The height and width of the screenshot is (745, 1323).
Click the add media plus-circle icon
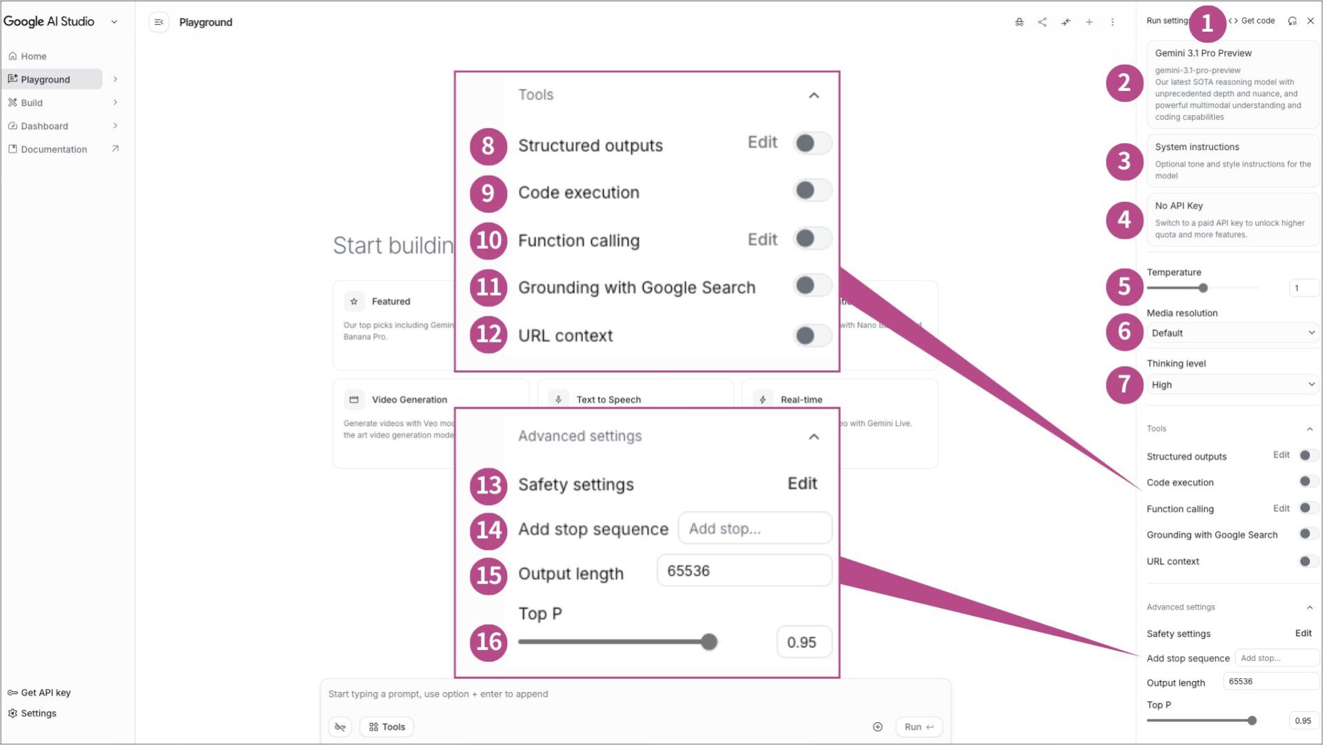click(x=877, y=727)
